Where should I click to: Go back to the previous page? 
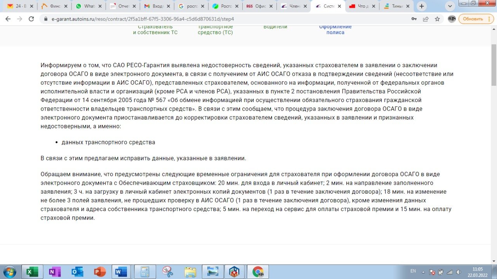8,19
